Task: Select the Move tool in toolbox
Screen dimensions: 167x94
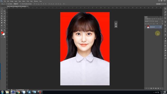Action: 4,9
